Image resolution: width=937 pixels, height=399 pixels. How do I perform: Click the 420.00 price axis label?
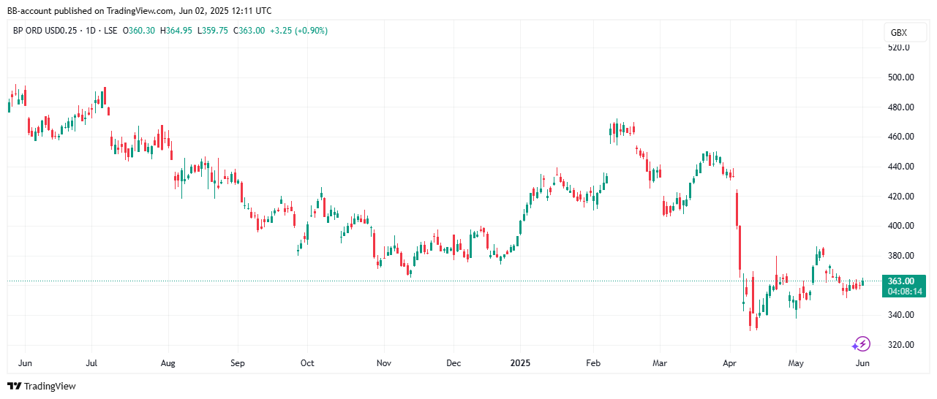tap(900, 197)
